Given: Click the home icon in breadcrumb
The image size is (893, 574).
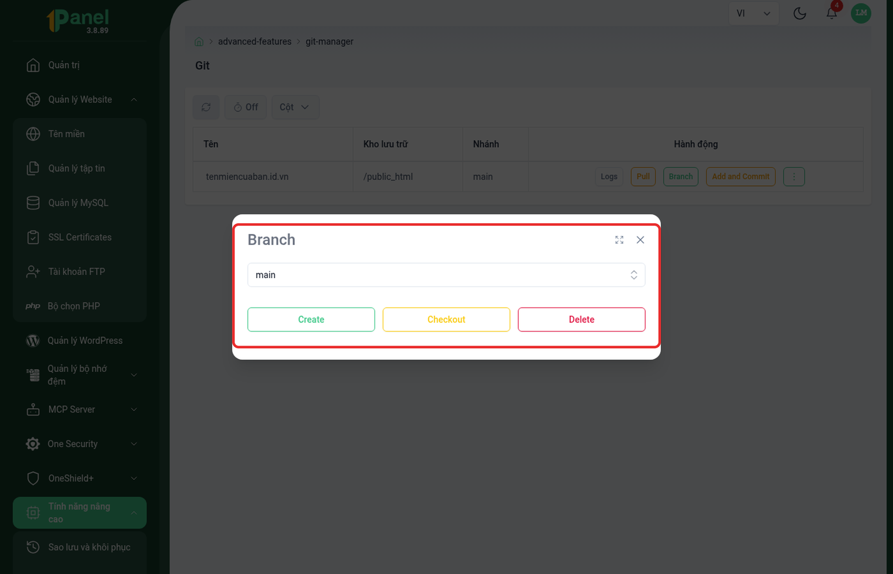Looking at the screenshot, I should point(199,41).
